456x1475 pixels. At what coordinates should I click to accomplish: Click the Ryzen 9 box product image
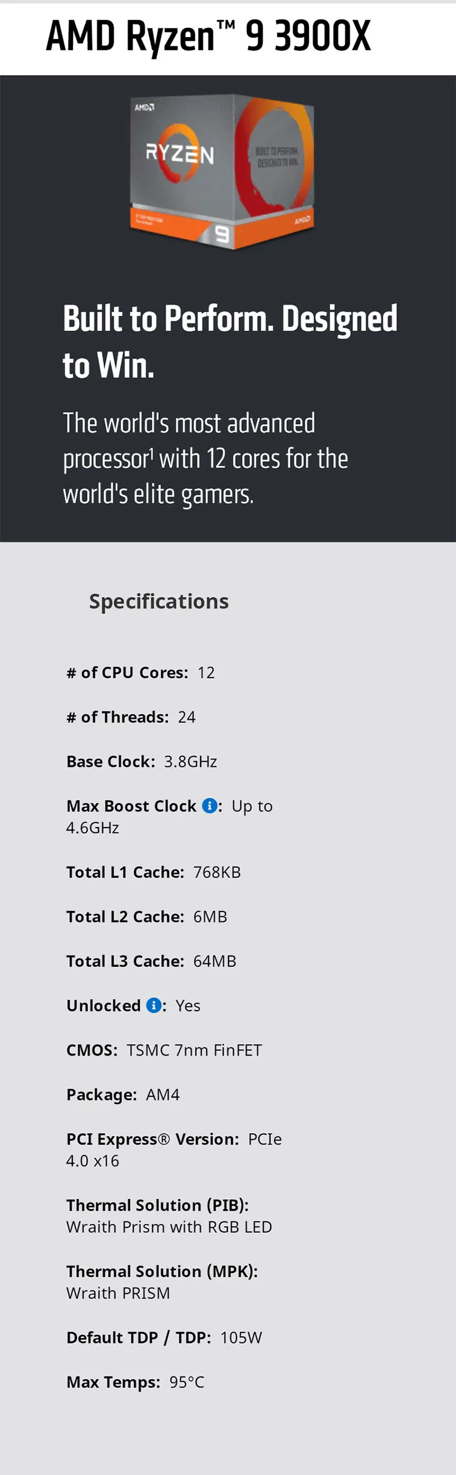222,171
